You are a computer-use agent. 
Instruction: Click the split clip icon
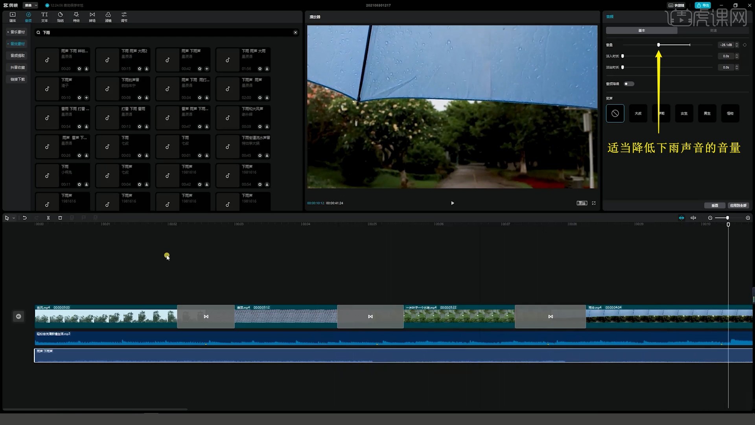[x=48, y=218]
